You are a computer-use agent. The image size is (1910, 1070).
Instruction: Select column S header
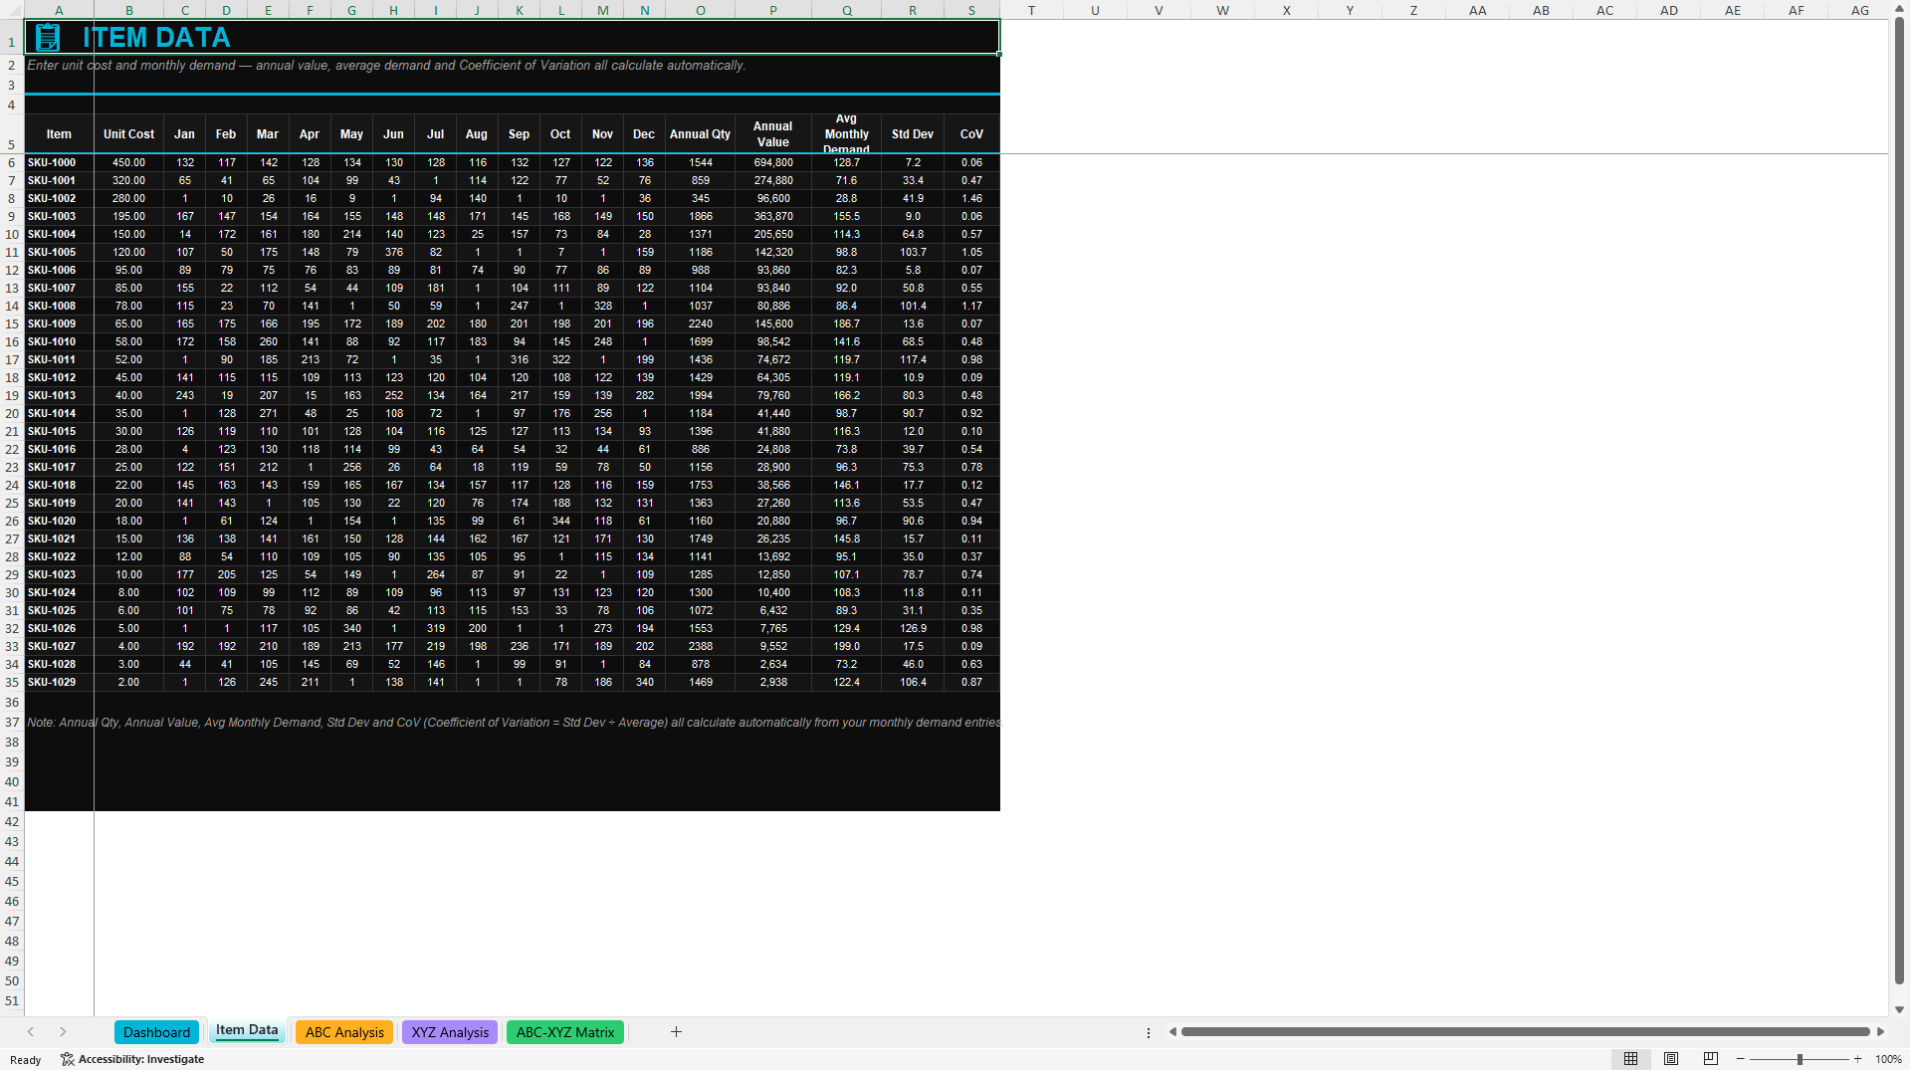971,10
